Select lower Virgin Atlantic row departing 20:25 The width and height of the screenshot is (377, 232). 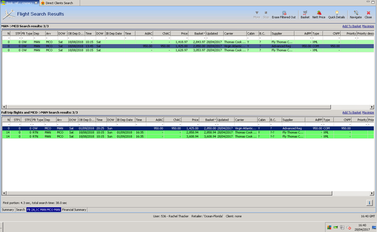pyautogui.click(x=188, y=128)
